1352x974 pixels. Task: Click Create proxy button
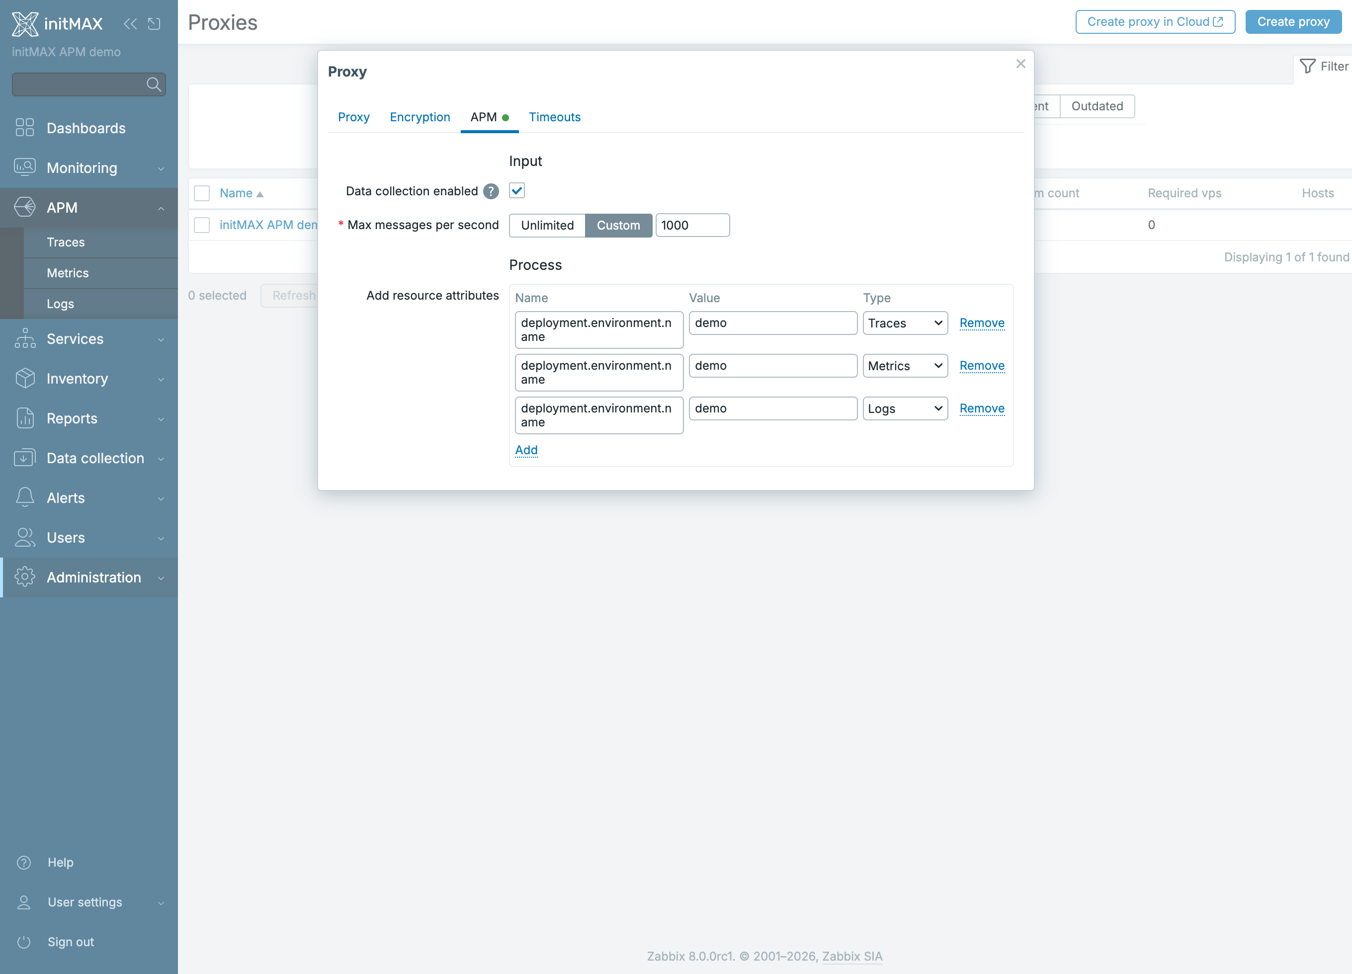pos(1293,22)
